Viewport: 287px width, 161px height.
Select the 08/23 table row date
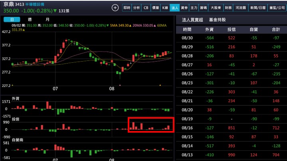pos(187,83)
